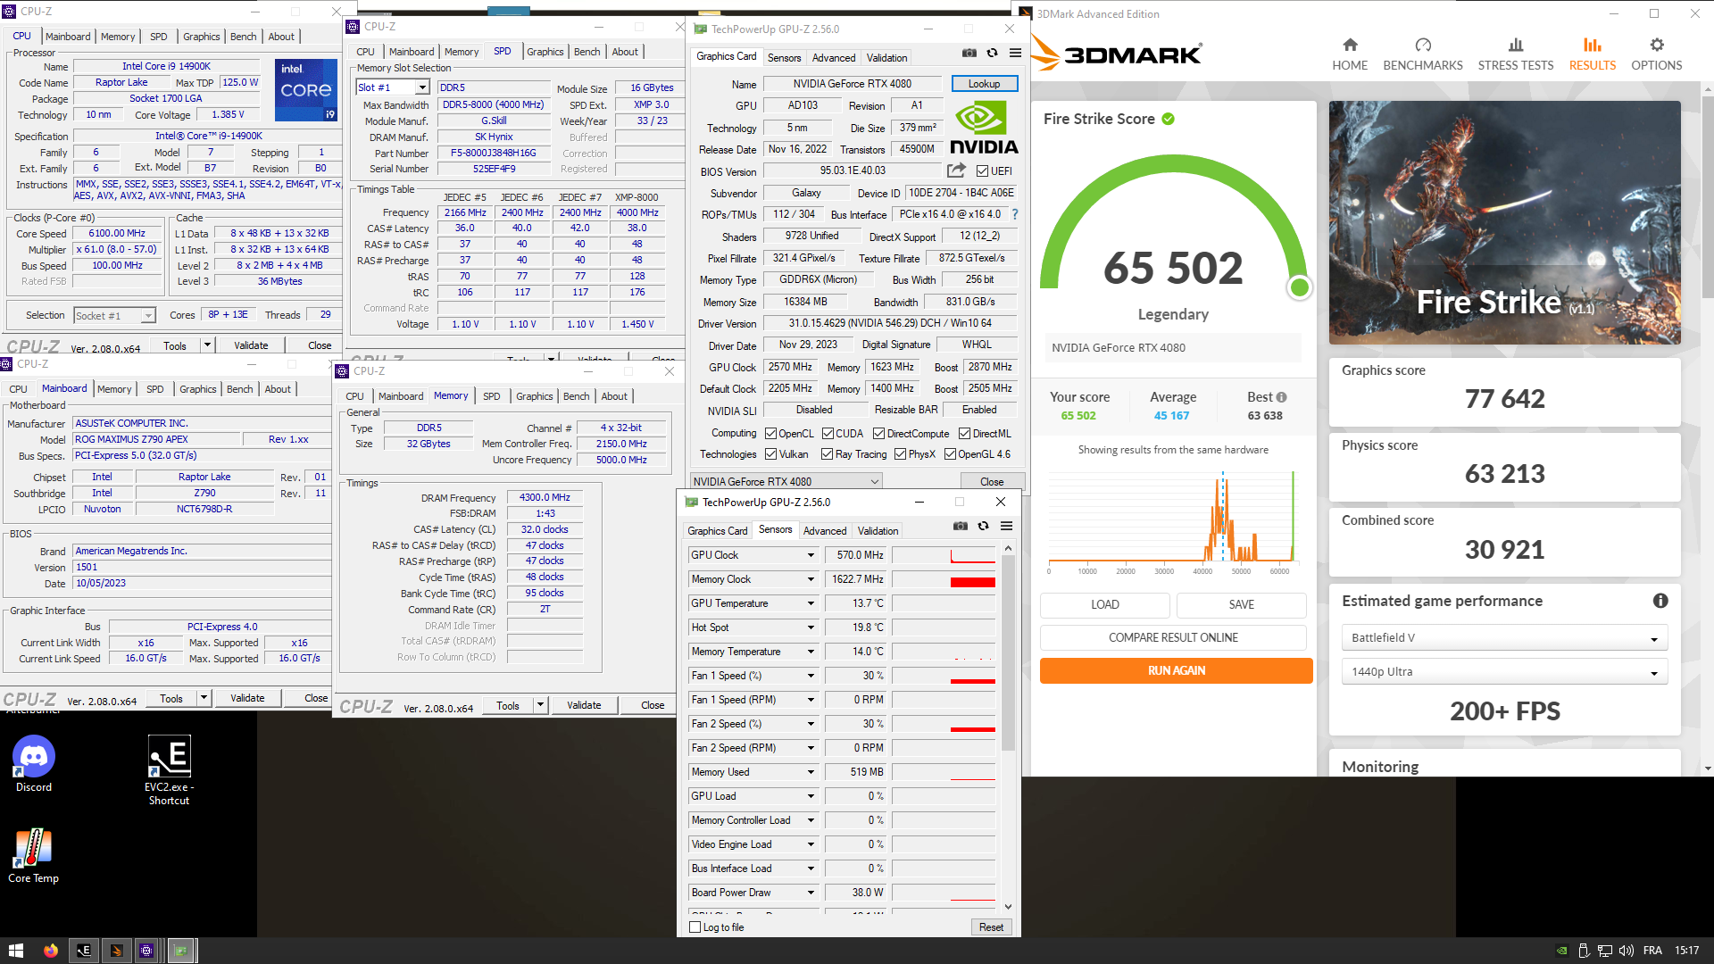Open EVC2.exe shortcut on desktop

coord(169,770)
